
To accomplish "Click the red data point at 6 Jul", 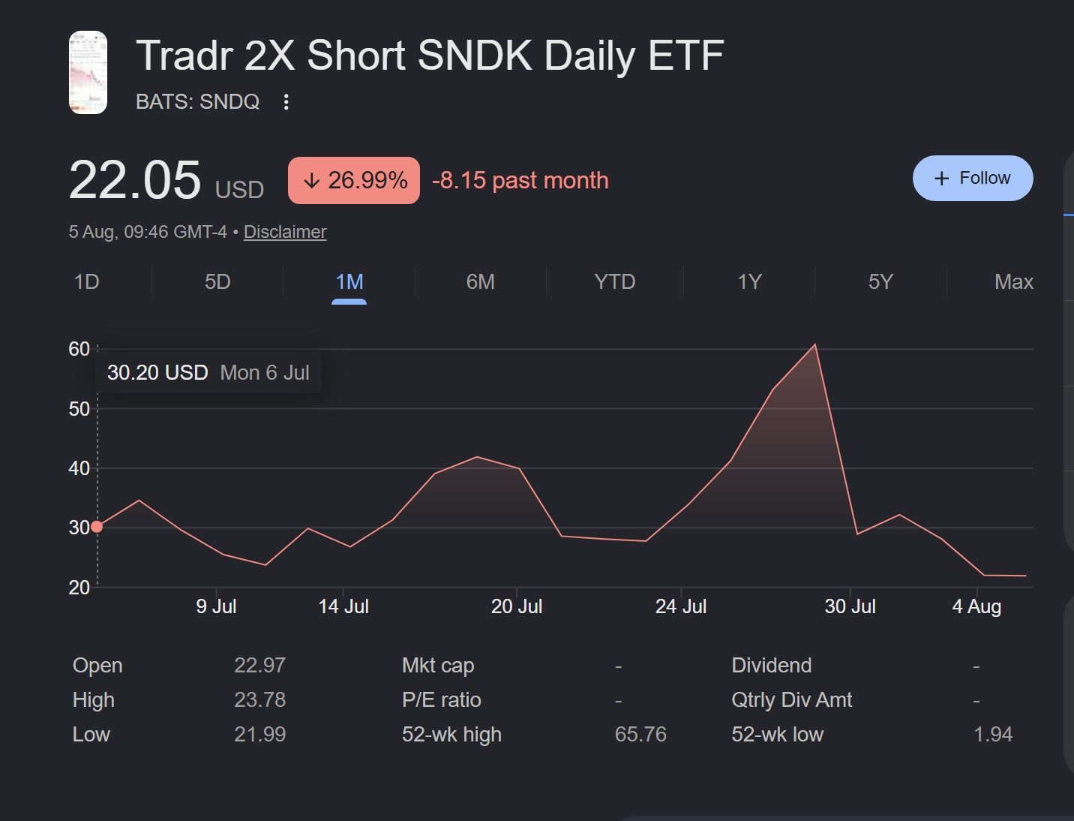I will point(97,527).
